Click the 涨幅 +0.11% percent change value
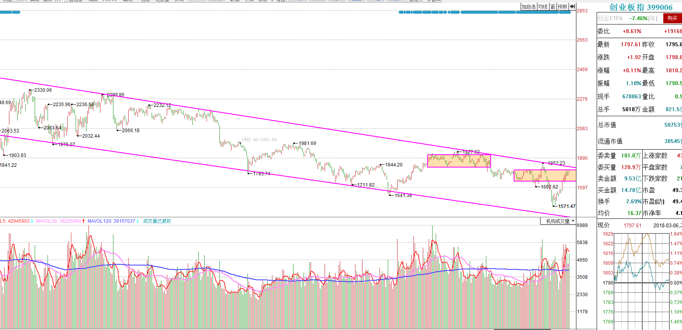The height and width of the screenshot is (330, 682). click(x=632, y=70)
